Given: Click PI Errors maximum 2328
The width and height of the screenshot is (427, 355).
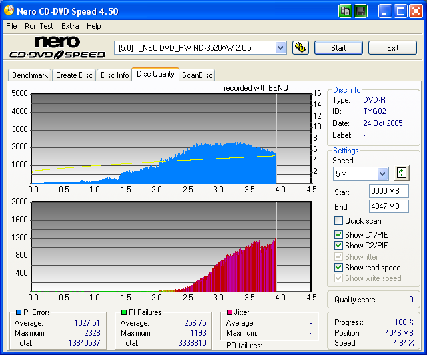Looking at the screenshot, I should [92, 333].
